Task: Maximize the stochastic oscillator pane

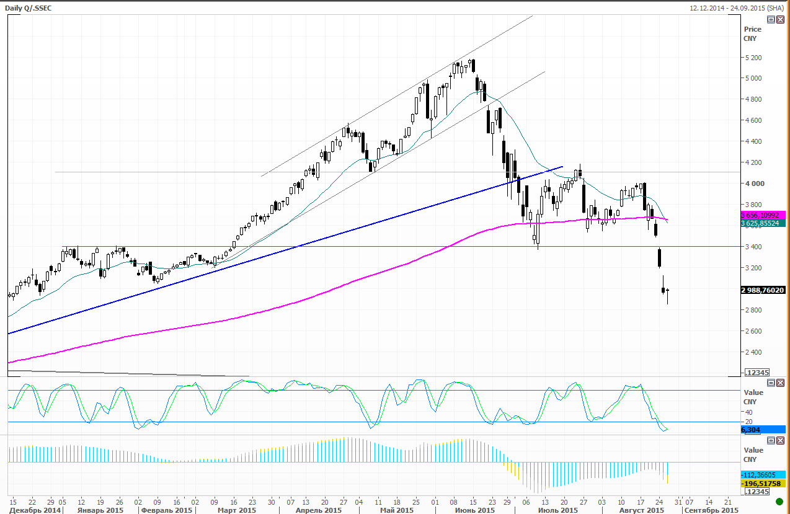Action: click(x=771, y=383)
